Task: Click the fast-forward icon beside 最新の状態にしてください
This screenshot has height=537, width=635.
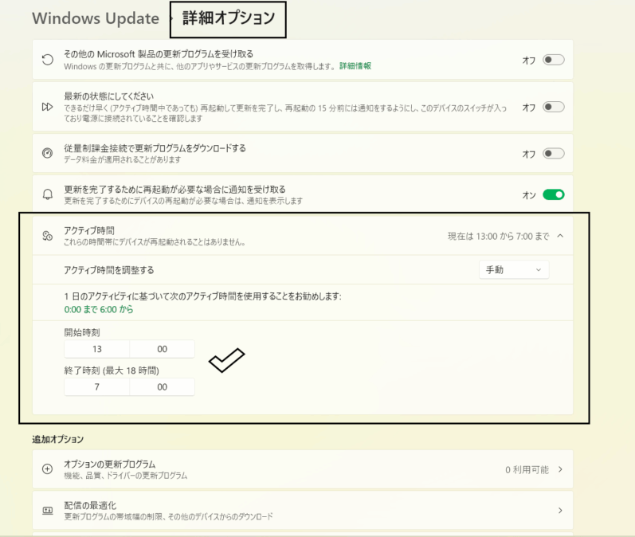Action: (47, 107)
